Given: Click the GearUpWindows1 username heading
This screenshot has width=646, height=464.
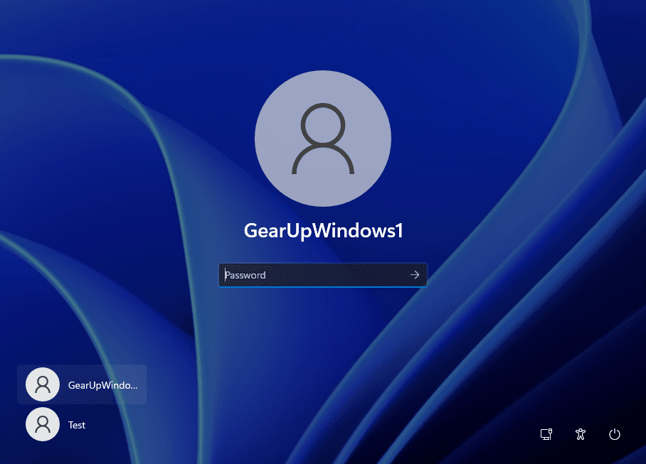Looking at the screenshot, I should (323, 231).
